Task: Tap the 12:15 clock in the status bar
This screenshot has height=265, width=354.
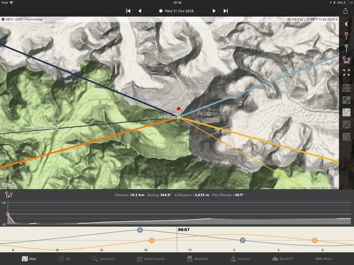Action: pos(177,3)
